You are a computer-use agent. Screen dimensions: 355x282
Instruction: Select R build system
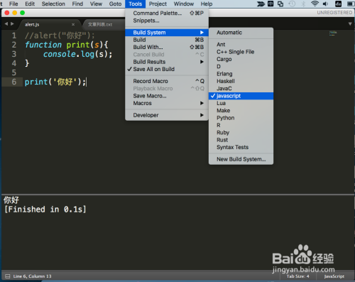pos(241,125)
